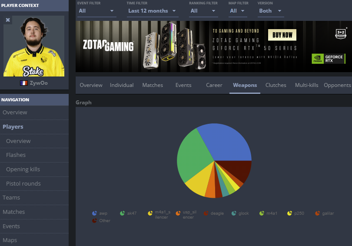Switch to the Opponents tab
This screenshot has width=352, height=246.
tap(337, 85)
